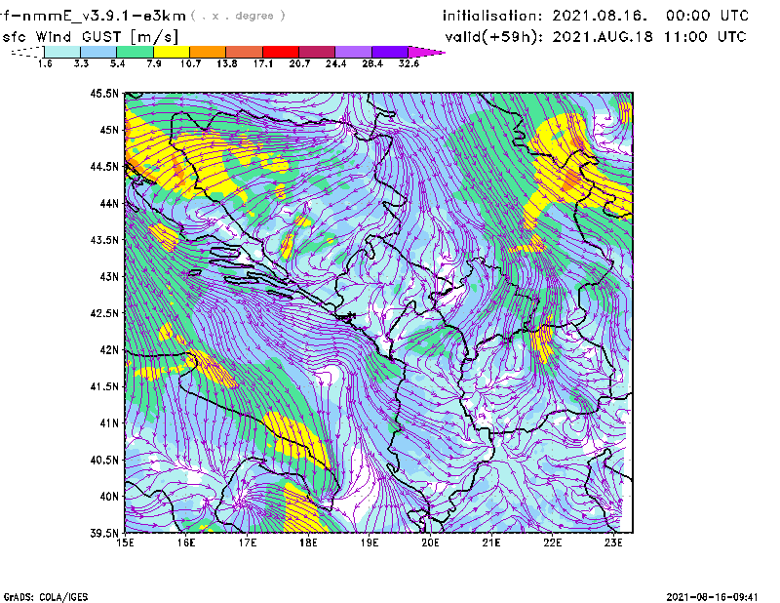780x603 pixels.
Task: Click the orange 10.7–13.8 legend swatch
Action: click(208, 52)
